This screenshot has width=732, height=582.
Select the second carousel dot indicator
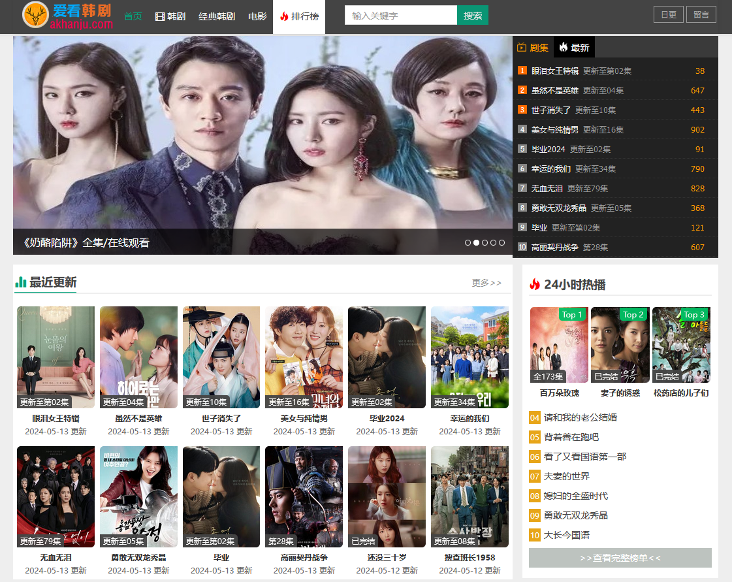point(476,242)
